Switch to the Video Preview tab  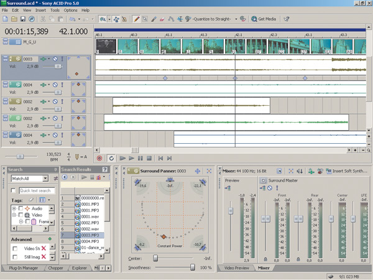click(236, 268)
